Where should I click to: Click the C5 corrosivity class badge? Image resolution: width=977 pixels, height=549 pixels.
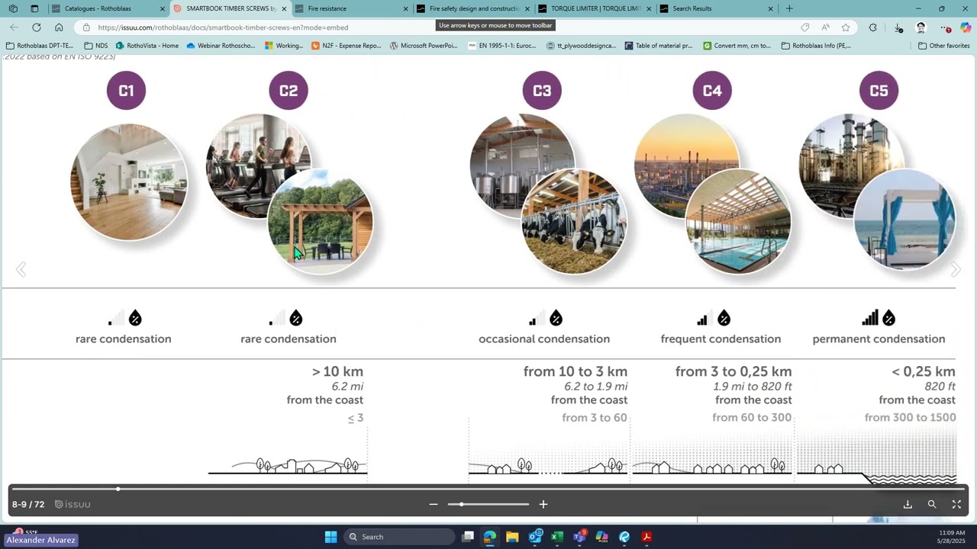click(879, 91)
